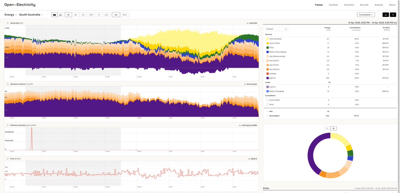Toggle Gas (Reciprocating) swatch

pyautogui.click(x=267, y=56)
